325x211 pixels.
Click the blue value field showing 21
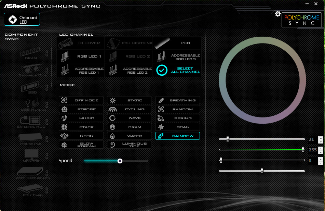(313, 139)
